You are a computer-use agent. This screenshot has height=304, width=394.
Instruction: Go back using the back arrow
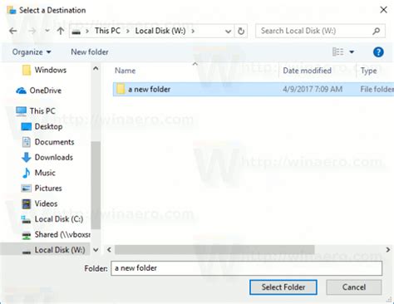tap(13, 31)
